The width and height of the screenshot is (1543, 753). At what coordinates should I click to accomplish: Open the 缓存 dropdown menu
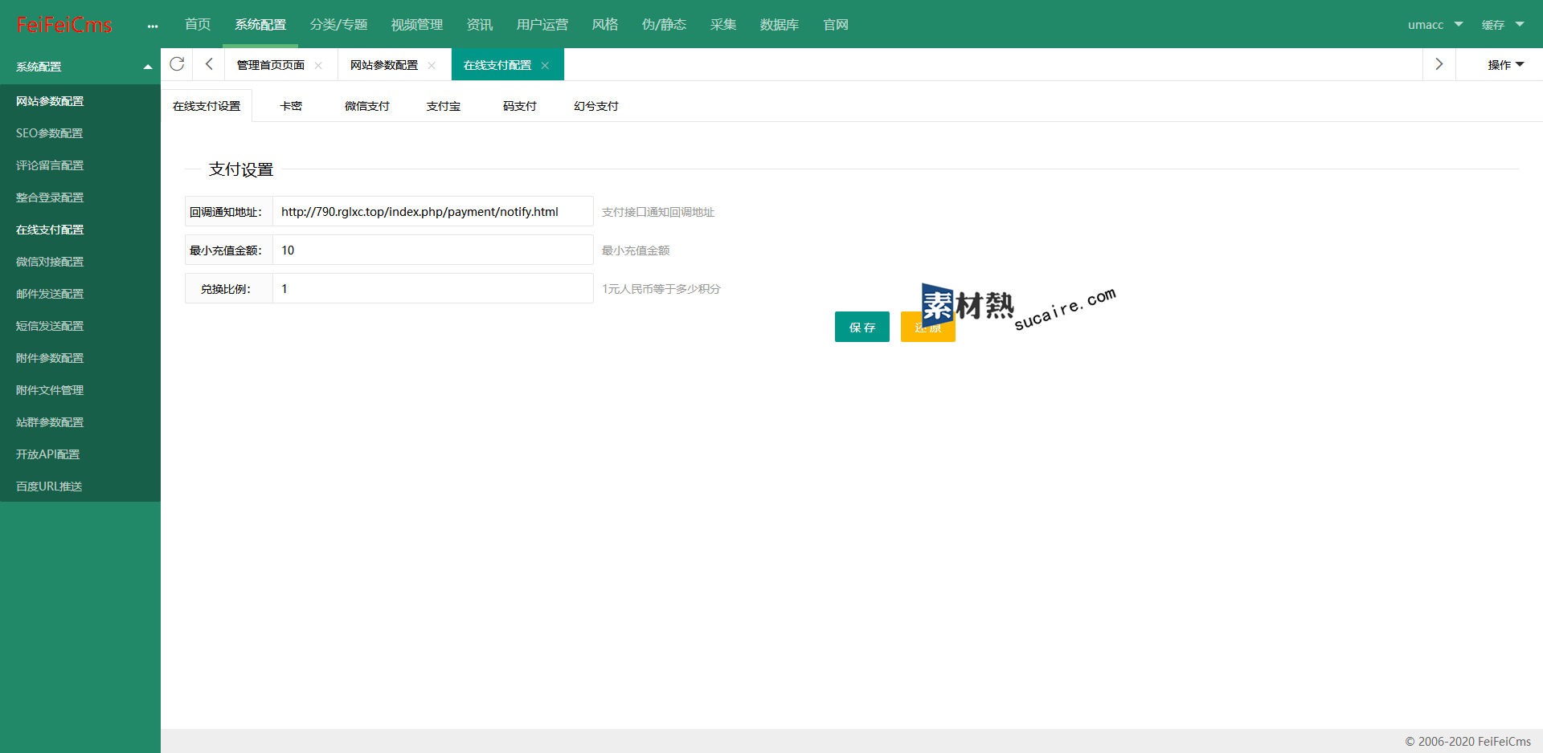pos(1502,25)
